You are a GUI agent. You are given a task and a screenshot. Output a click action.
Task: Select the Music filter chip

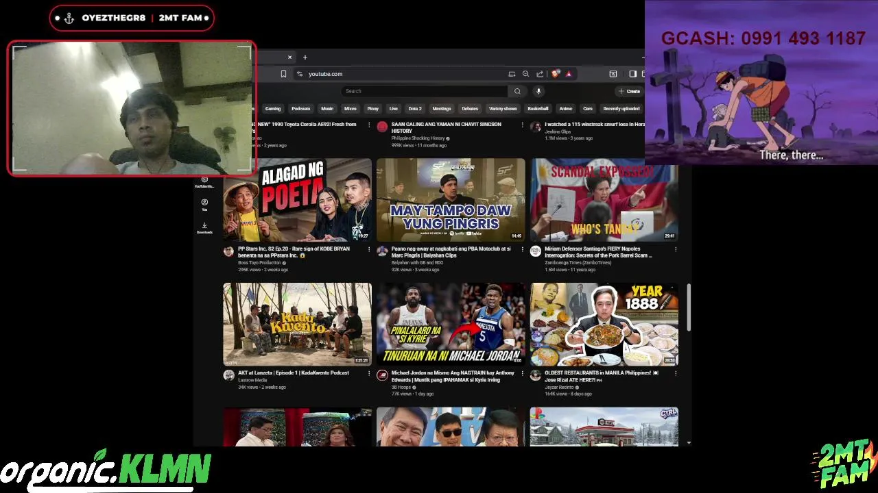[x=327, y=109]
